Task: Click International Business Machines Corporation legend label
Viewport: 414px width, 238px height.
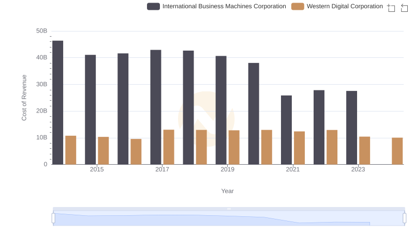Action: tap(224, 6)
